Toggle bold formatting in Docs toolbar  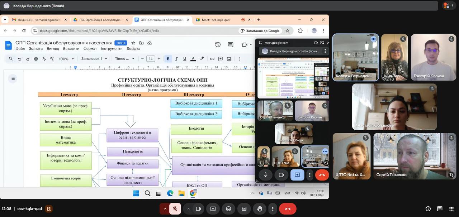[168, 59]
